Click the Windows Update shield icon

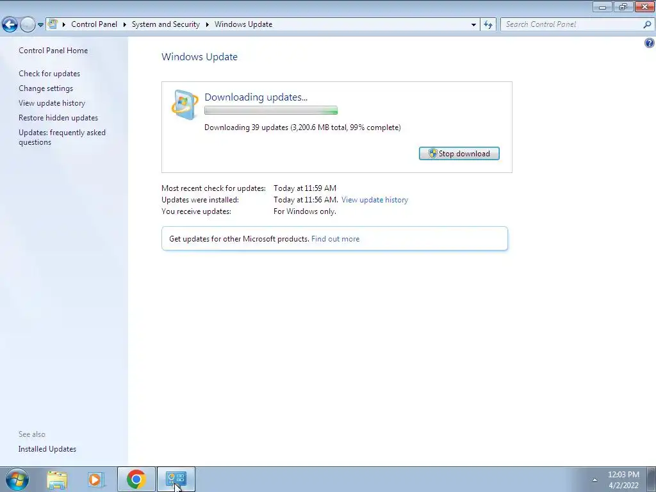click(x=185, y=104)
